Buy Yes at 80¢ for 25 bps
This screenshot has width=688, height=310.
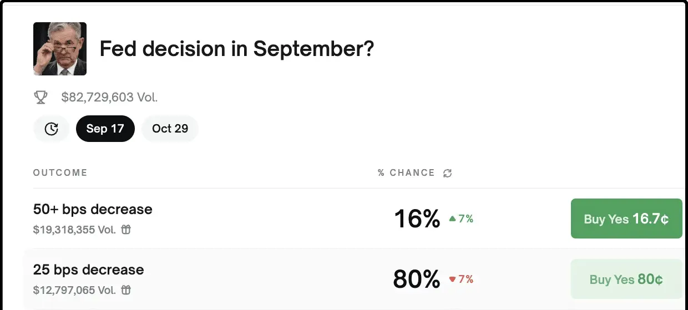point(626,279)
